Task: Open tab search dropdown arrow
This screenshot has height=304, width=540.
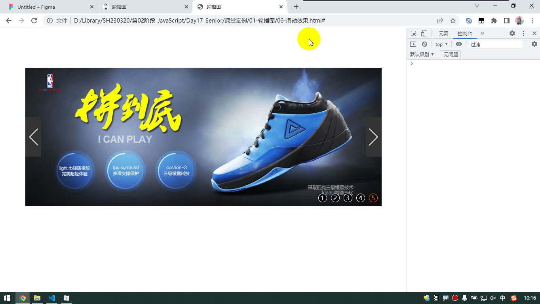Action: click(x=477, y=6)
